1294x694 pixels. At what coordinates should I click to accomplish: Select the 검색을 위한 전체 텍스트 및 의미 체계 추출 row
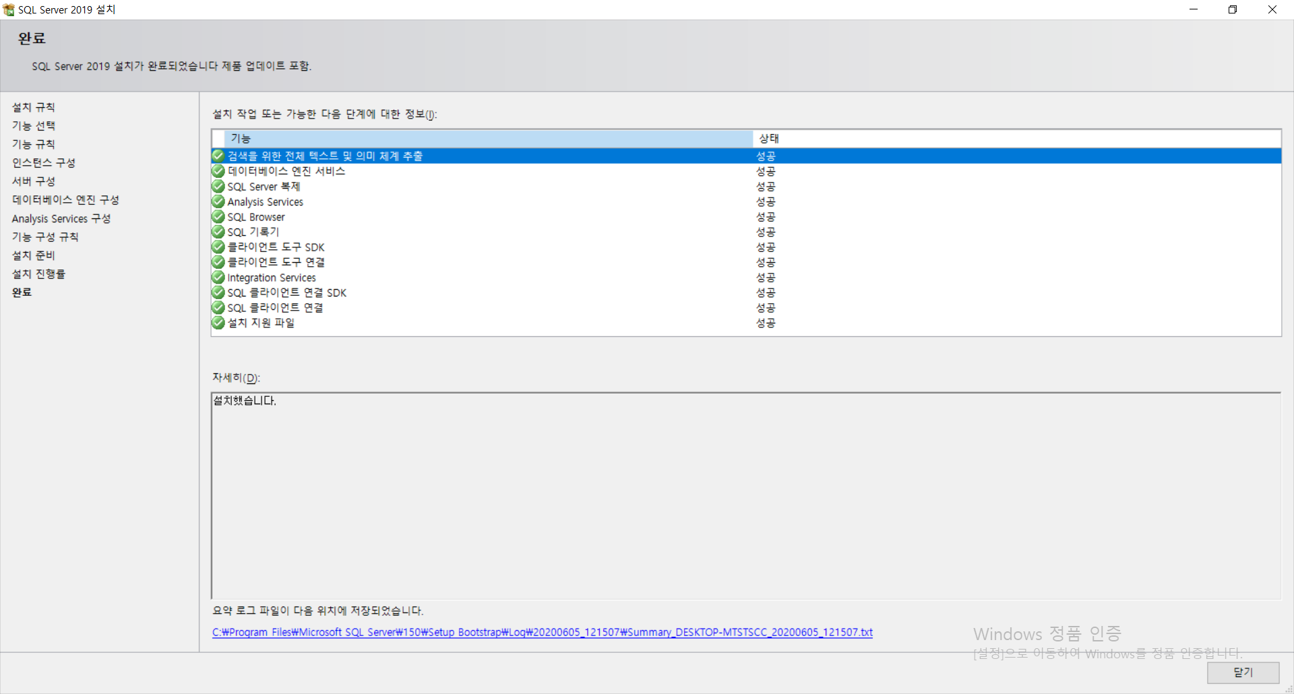pos(746,156)
